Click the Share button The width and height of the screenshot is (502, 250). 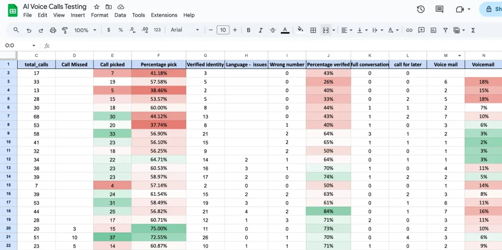[492, 9]
